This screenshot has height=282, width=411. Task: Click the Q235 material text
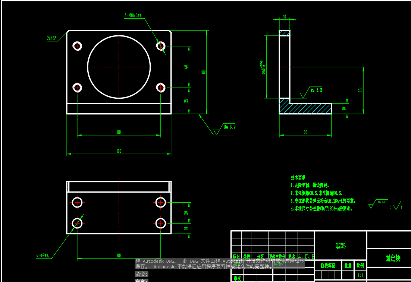[x=341, y=245]
